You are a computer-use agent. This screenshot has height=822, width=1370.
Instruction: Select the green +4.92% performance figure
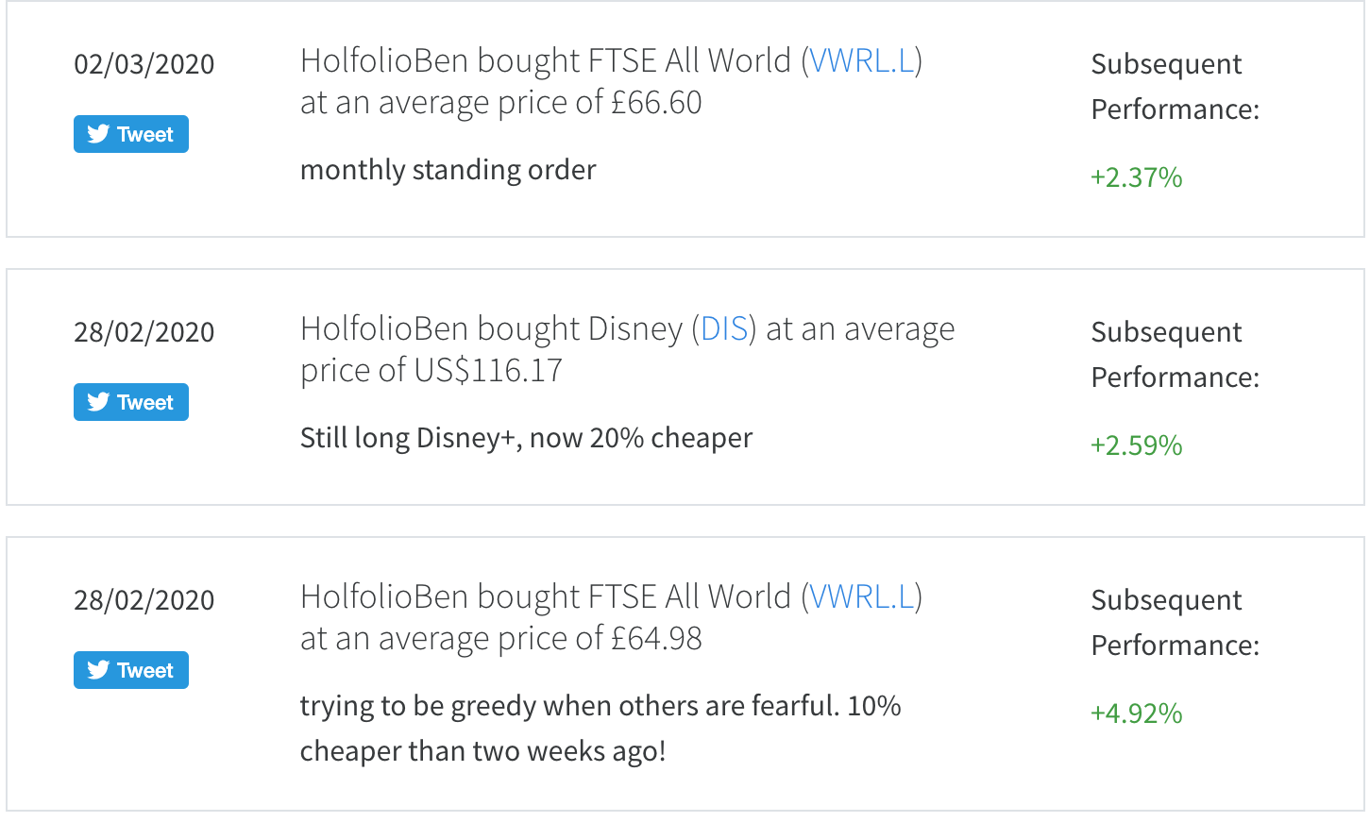[x=1136, y=713]
